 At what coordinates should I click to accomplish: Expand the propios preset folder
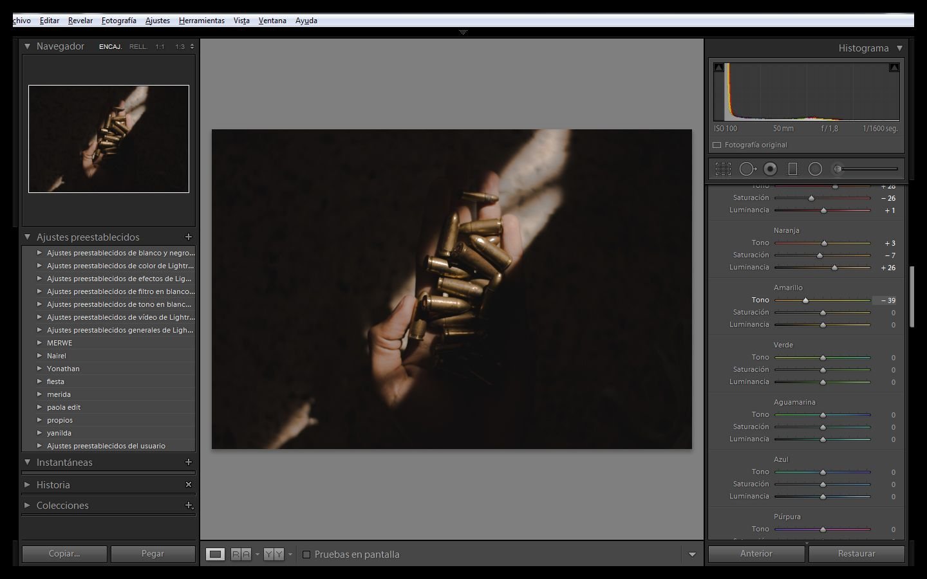[x=39, y=420]
